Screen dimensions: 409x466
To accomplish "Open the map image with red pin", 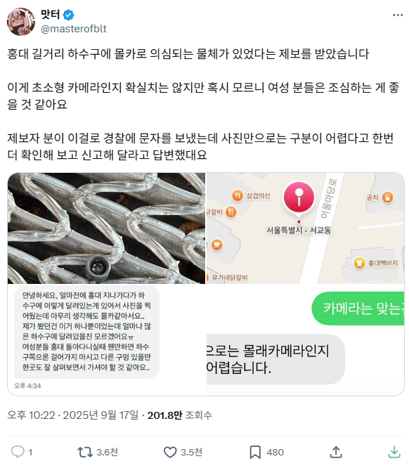I will (305, 228).
